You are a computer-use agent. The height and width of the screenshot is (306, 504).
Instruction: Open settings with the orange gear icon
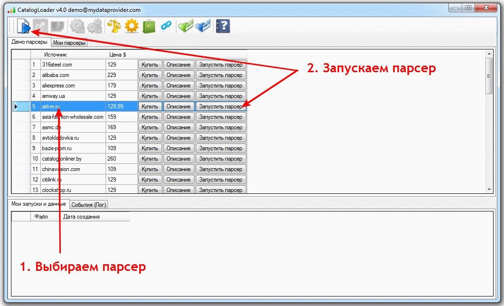[x=132, y=26]
